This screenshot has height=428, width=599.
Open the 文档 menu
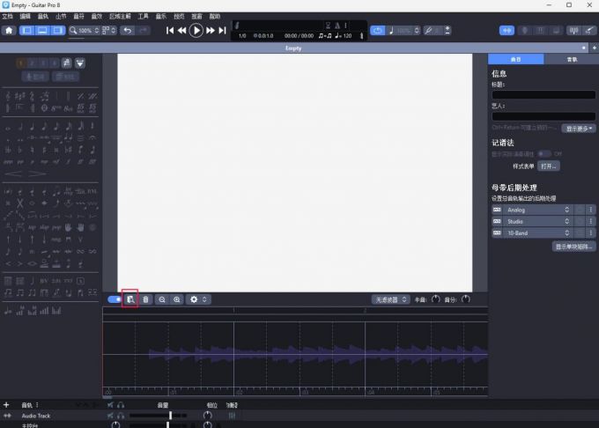coord(7,16)
